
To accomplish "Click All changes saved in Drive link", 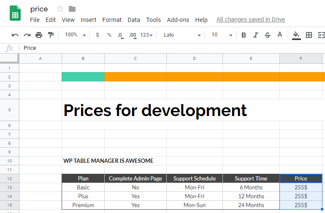I will click(x=250, y=19).
